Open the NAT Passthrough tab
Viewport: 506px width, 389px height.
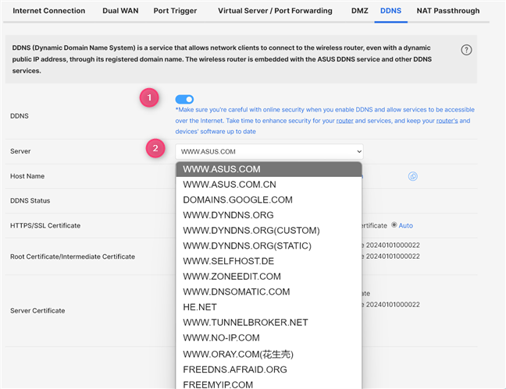[x=448, y=11]
